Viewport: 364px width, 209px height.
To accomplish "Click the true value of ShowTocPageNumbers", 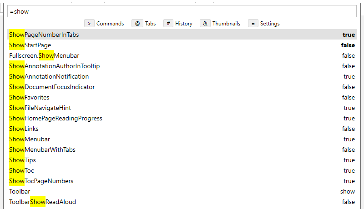I will [349, 181].
